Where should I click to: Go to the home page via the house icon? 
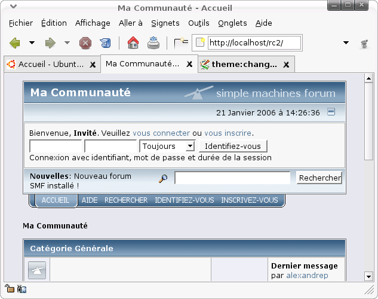[x=133, y=43]
